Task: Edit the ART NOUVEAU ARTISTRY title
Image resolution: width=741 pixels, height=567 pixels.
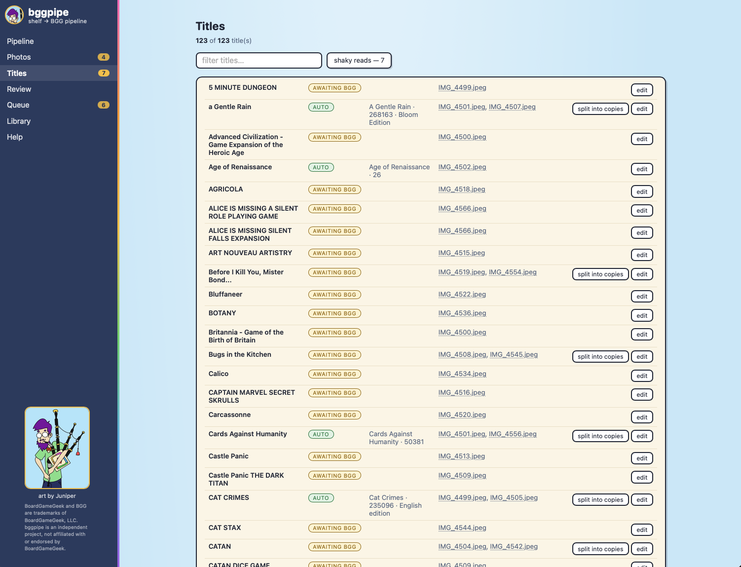Action: click(x=642, y=255)
